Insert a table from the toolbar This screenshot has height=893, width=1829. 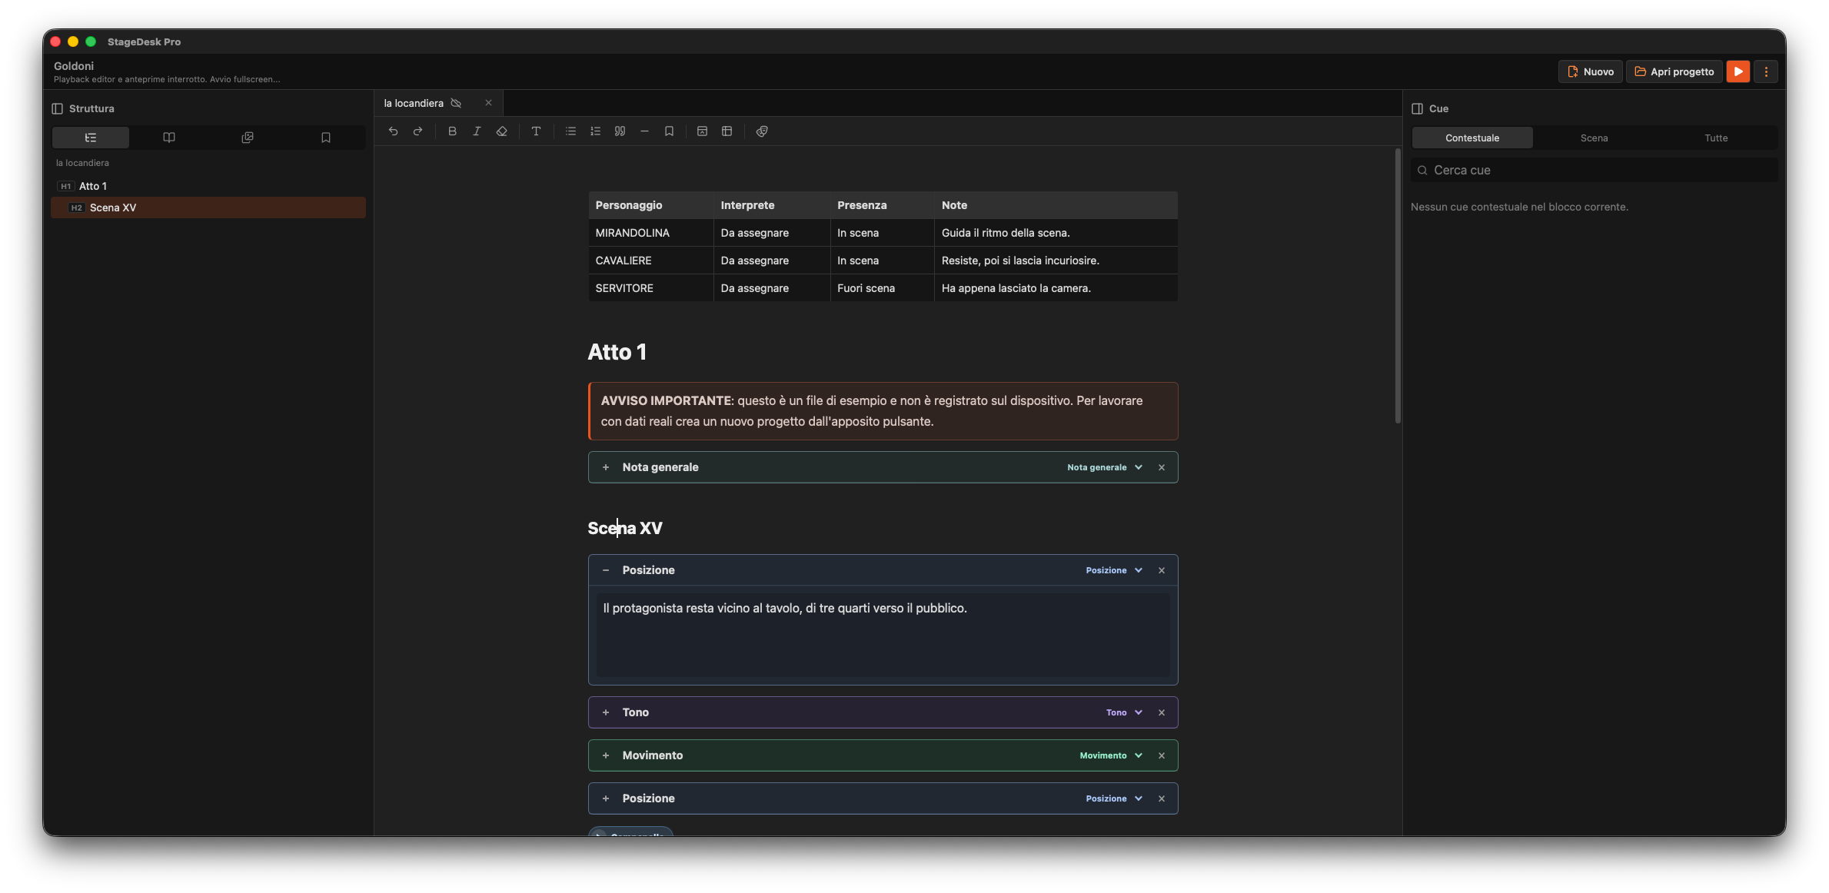click(x=727, y=131)
